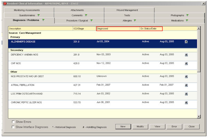Click the green flag on Medications tab
Image resolution: width=208 pixels, height=138 pixels.
[x=187, y=20]
